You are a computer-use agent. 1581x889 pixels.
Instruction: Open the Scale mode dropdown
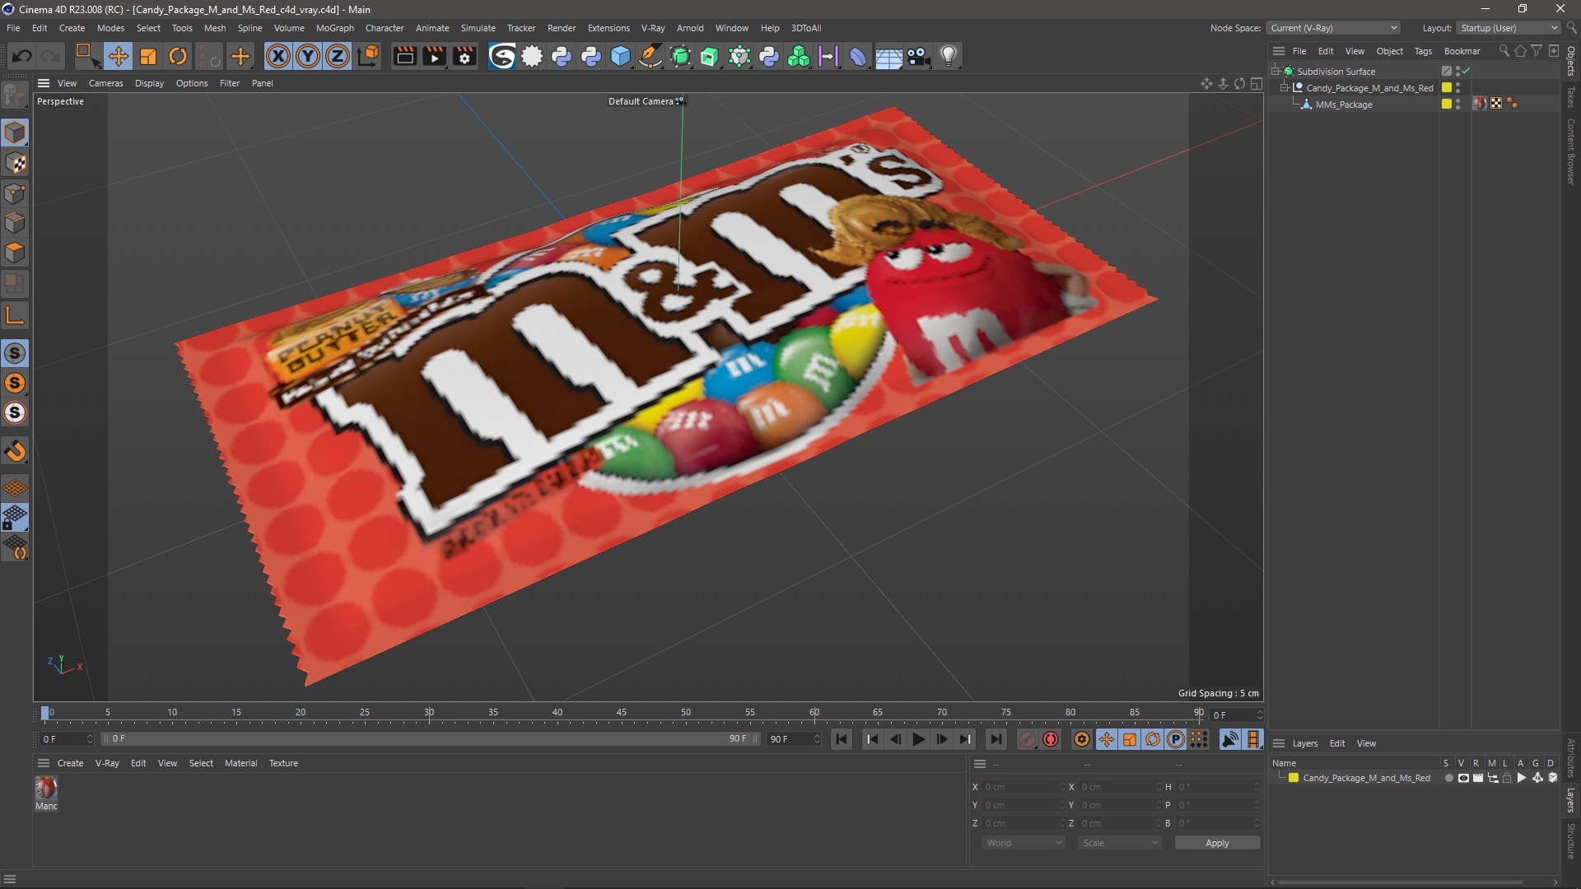[1120, 843]
